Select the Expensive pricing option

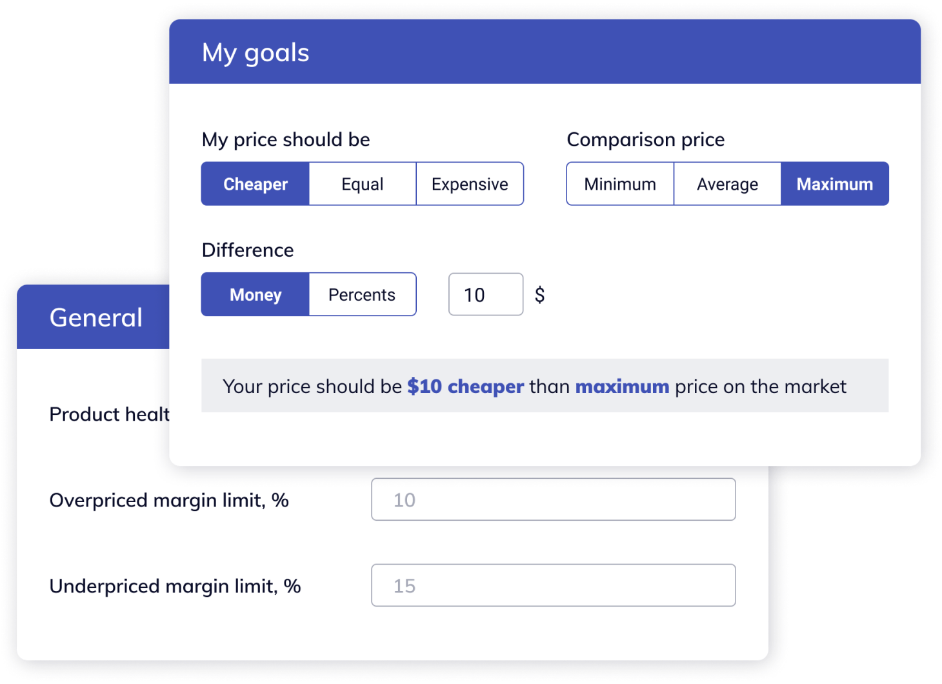click(x=470, y=184)
